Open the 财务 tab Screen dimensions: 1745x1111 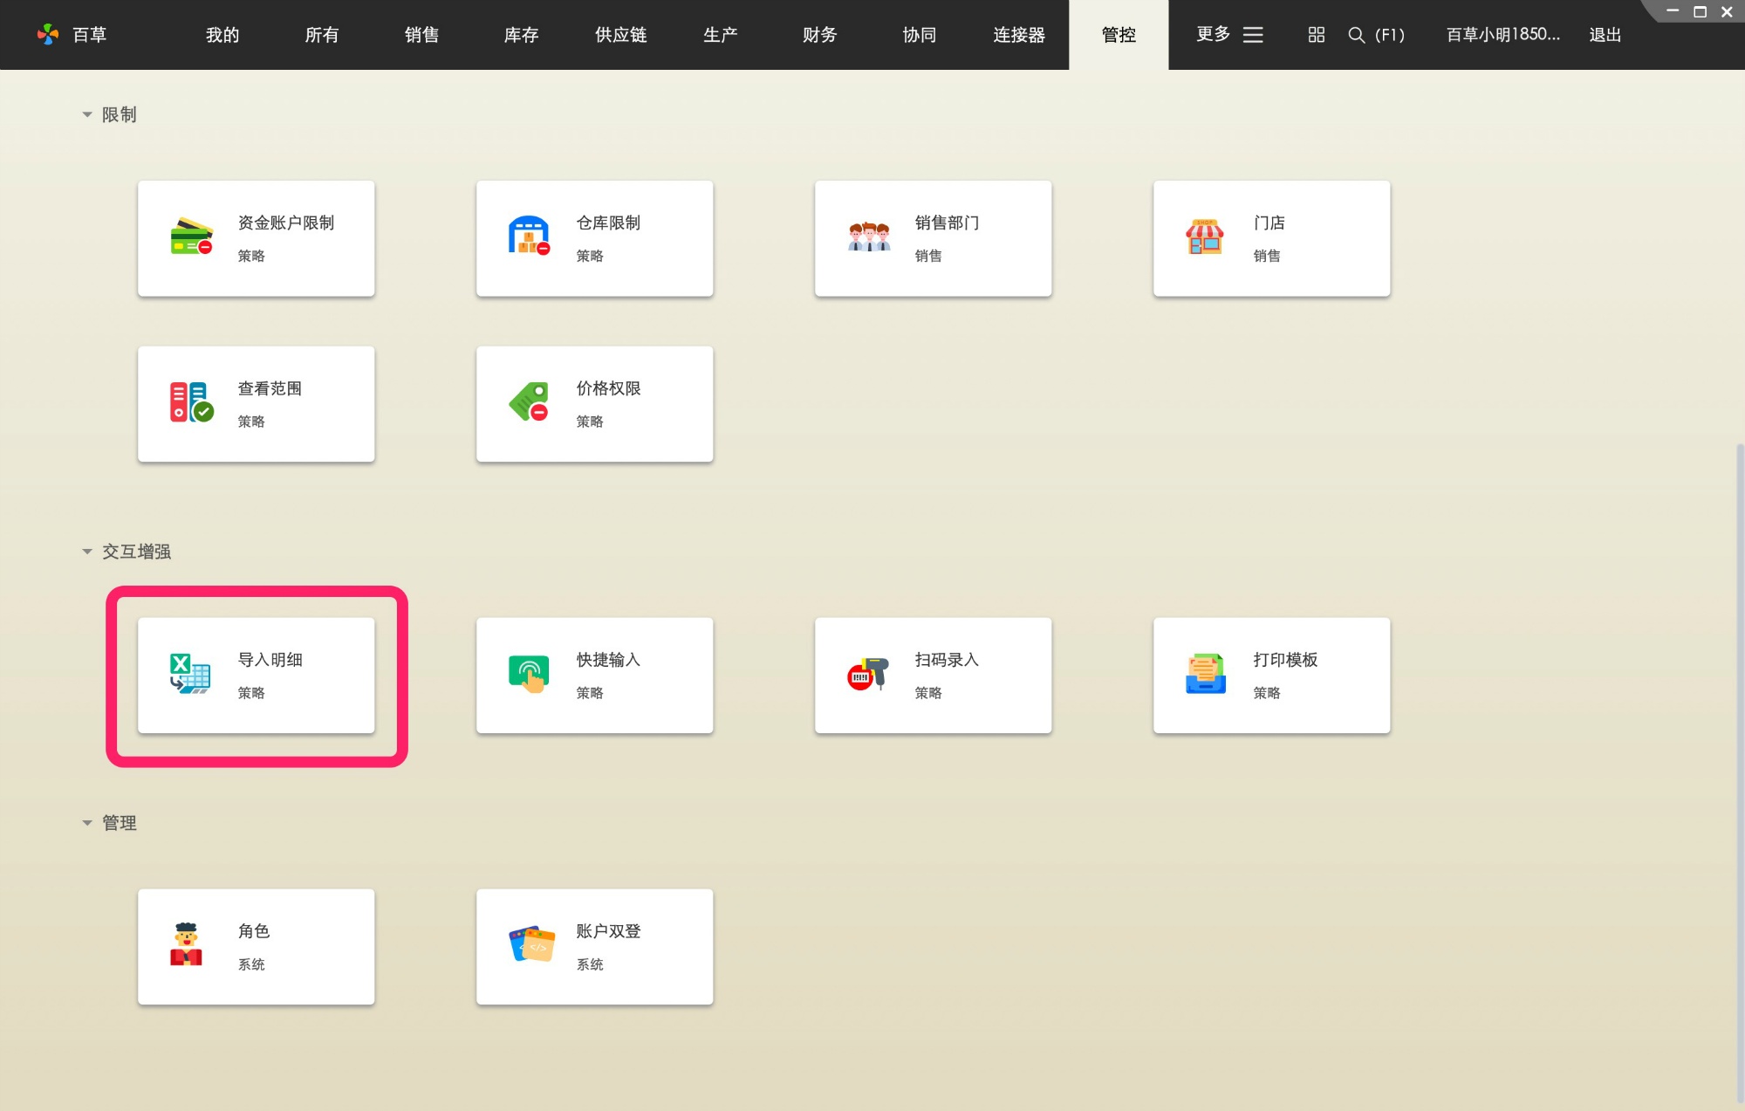[x=819, y=35]
